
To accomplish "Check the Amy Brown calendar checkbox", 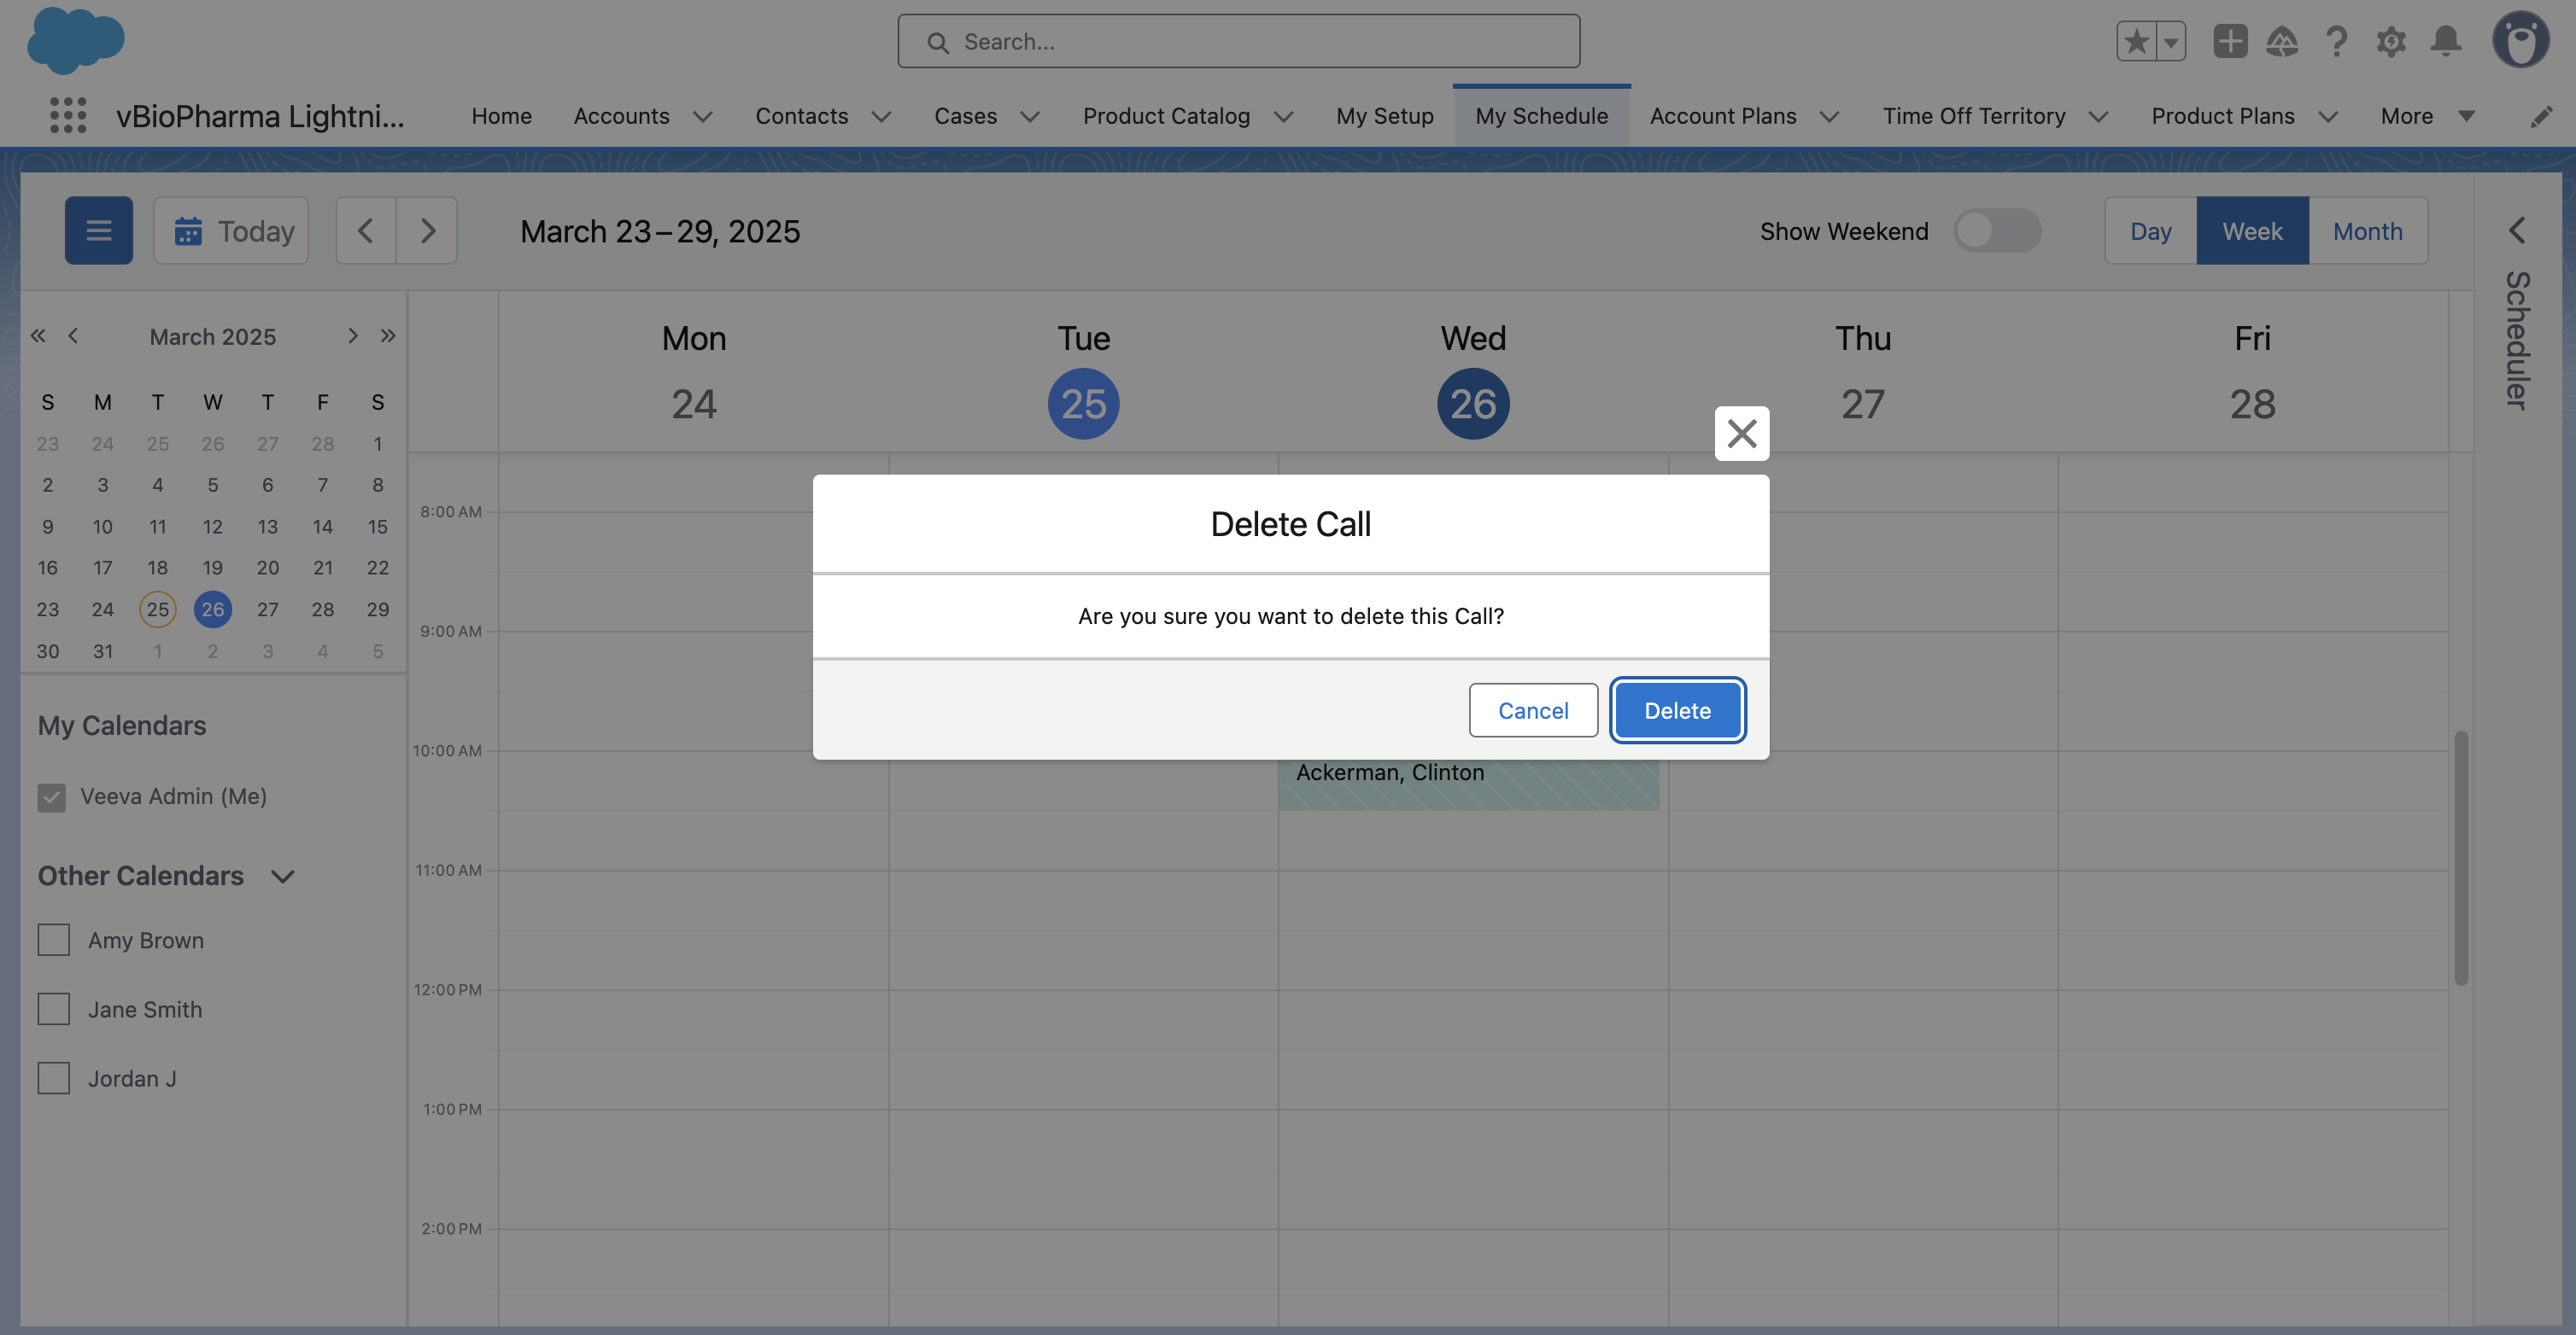I will (54, 941).
